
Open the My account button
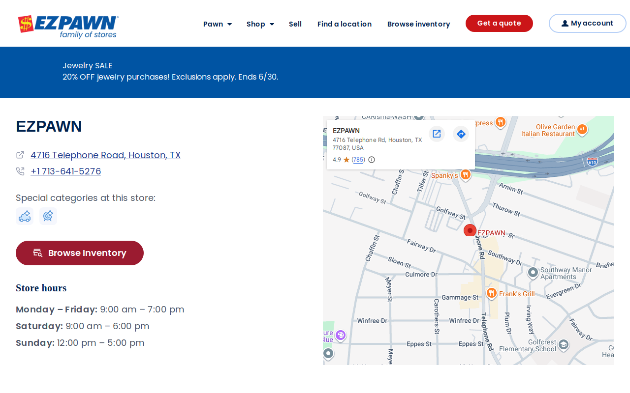(x=587, y=23)
